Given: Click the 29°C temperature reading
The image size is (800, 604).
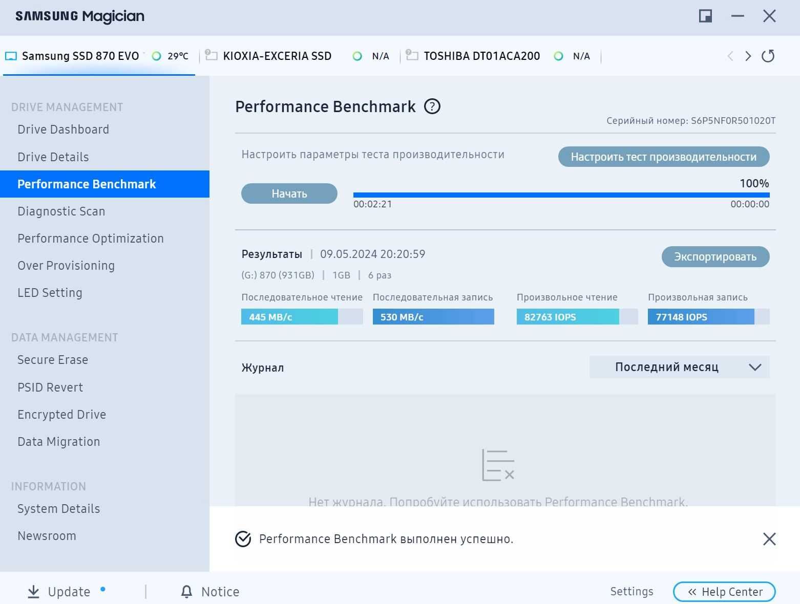Looking at the screenshot, I should click(x=178, y=56).
